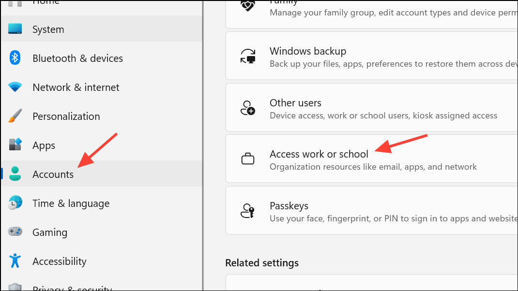The width and height of the screenshot is (518, 291).
Task: Click the Accounts person icon
Action: (x=15, y=174)
